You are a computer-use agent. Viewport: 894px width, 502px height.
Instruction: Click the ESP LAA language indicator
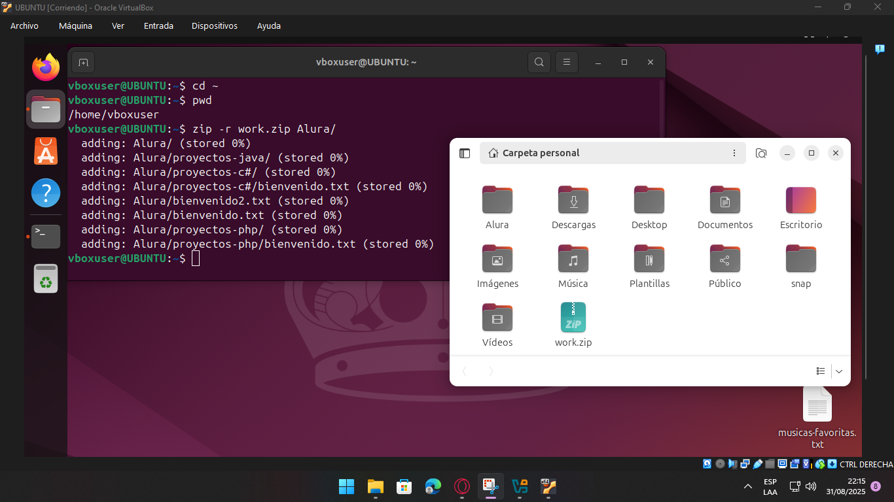[x=770, y=486]
